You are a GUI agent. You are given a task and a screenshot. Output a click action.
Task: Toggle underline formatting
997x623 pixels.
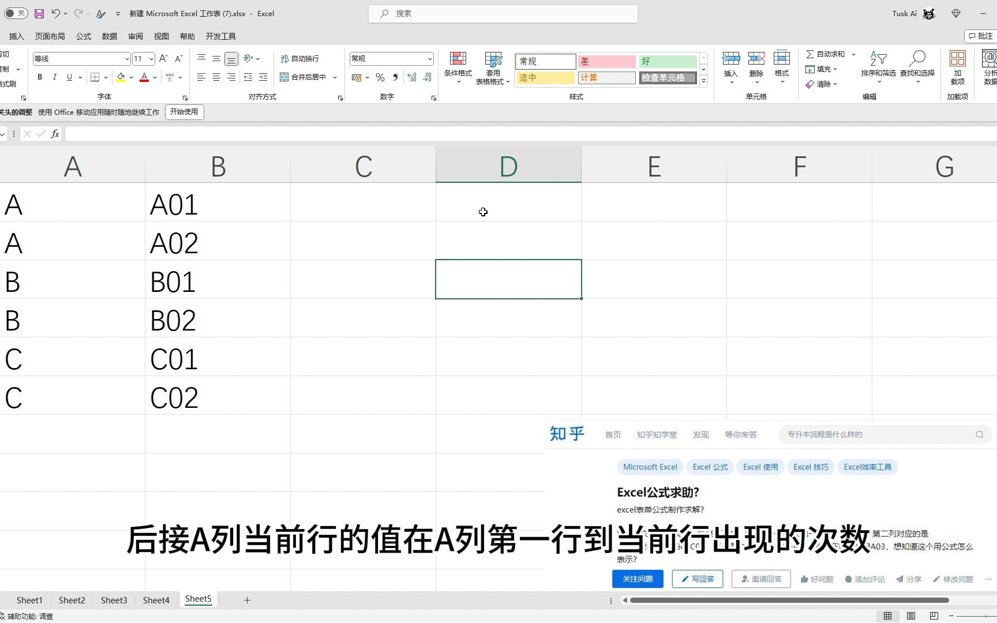click(x=69, y=77)
